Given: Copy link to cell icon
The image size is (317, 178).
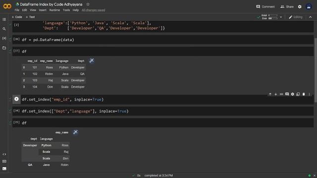Looking at the screenshot, I should coord(281,94).
